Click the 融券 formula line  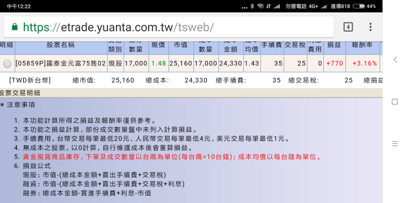point(87,193)
